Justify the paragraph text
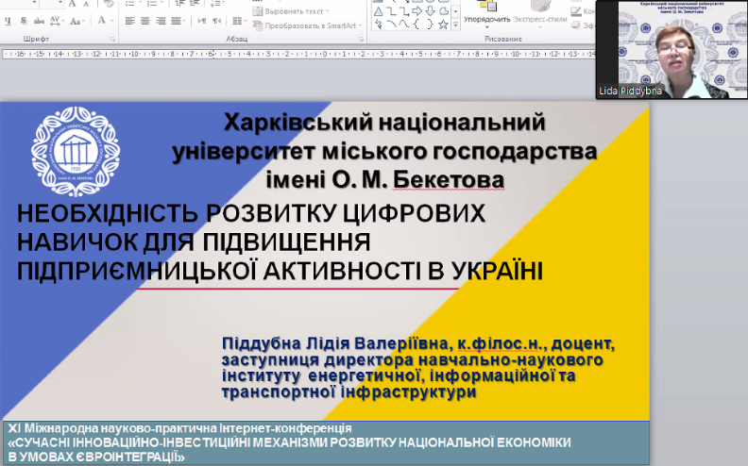Viewport: 748px width, 466px height. (x=176, y=21)
